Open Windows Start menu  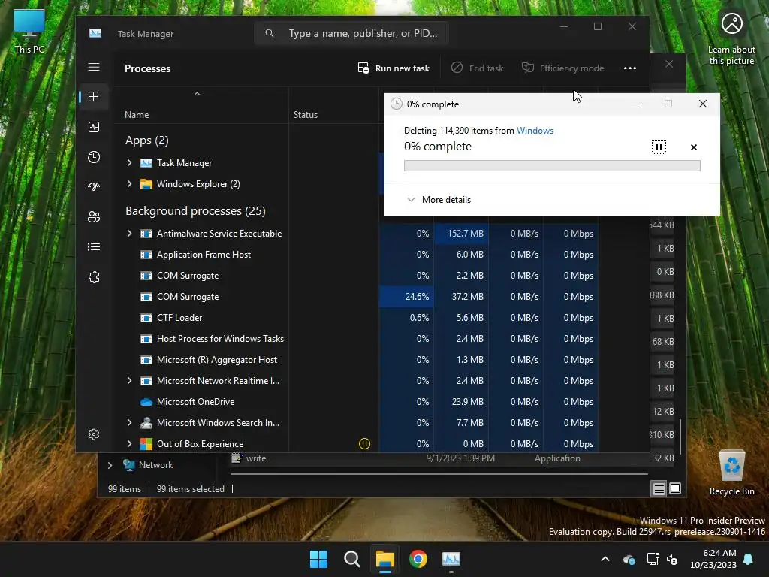tap(318, 559)
